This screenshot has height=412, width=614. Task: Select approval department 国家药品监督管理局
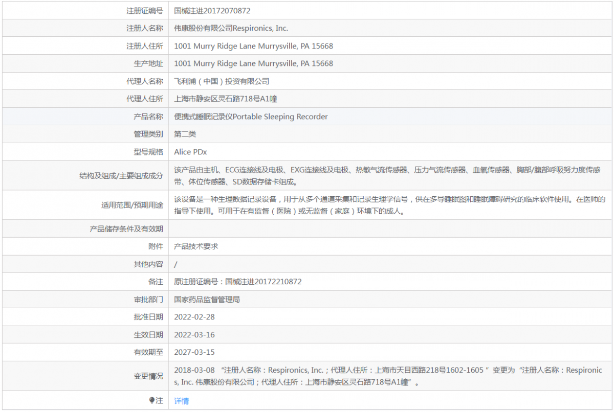click(x=207, y=299)
